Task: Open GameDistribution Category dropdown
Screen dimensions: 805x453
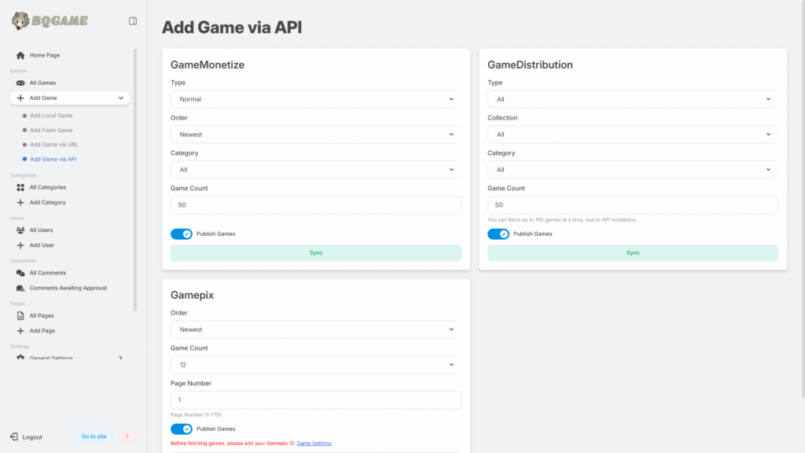Action: click(x=633, y=170)
